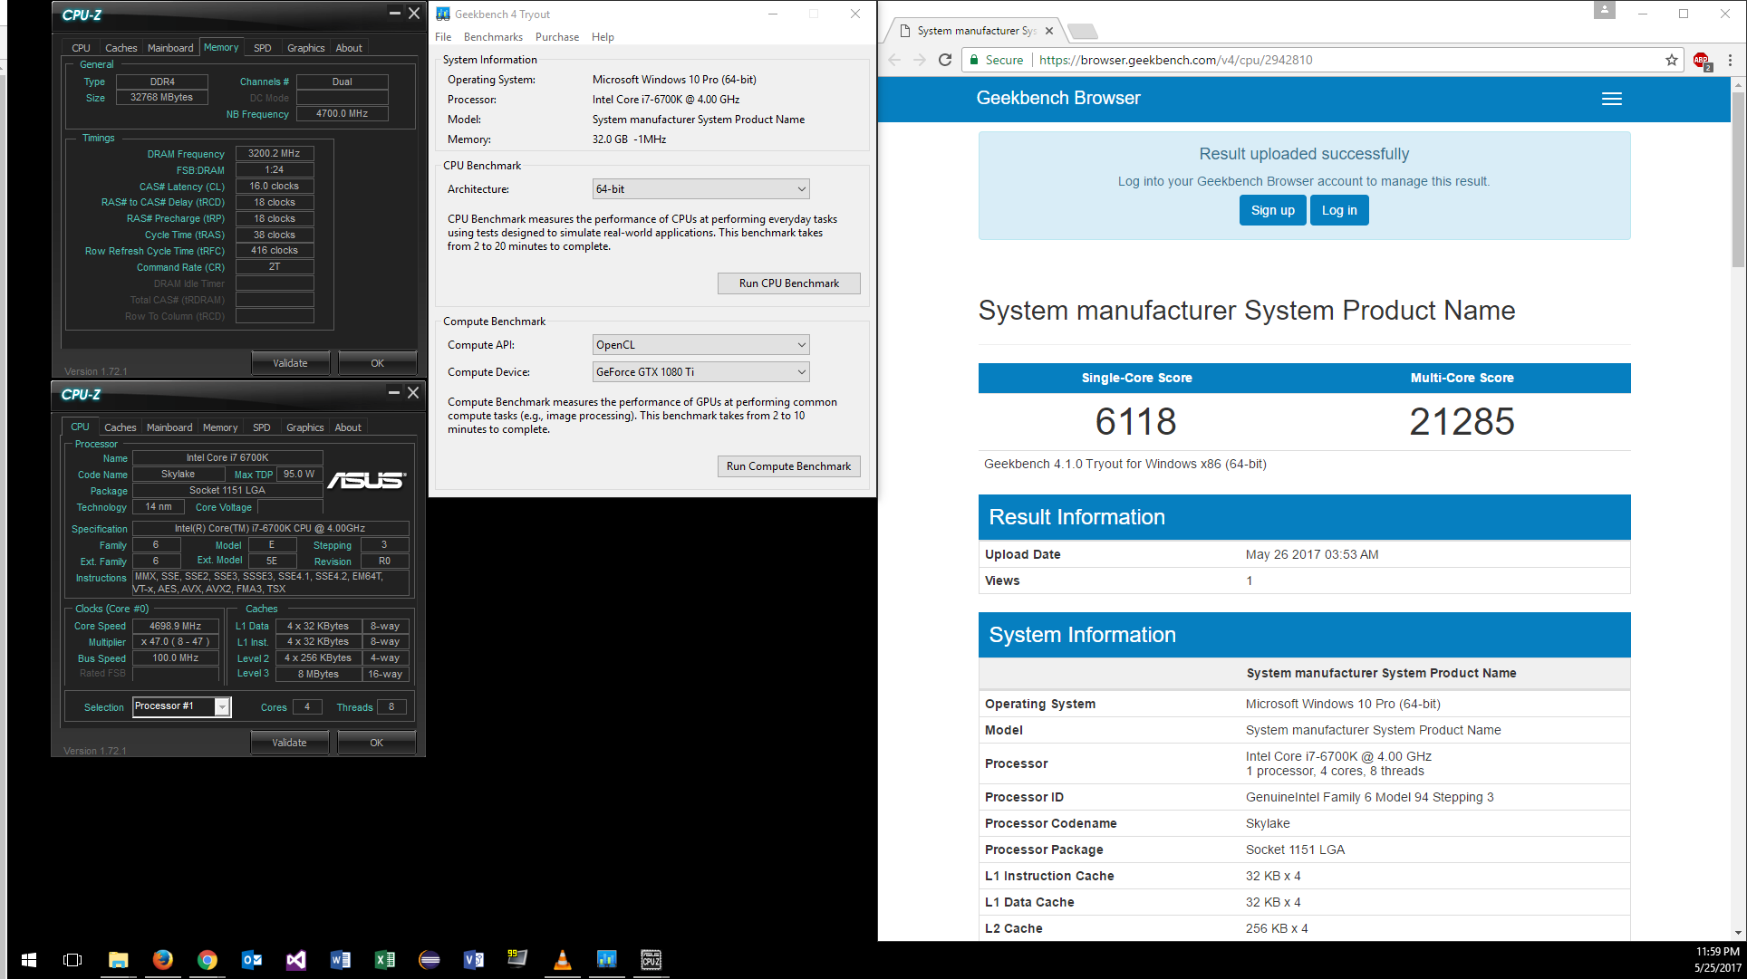Open a new Chrome tab
Image resolution: width=1747 pixels, height=979 pixels.
[x=1083, y=32]
